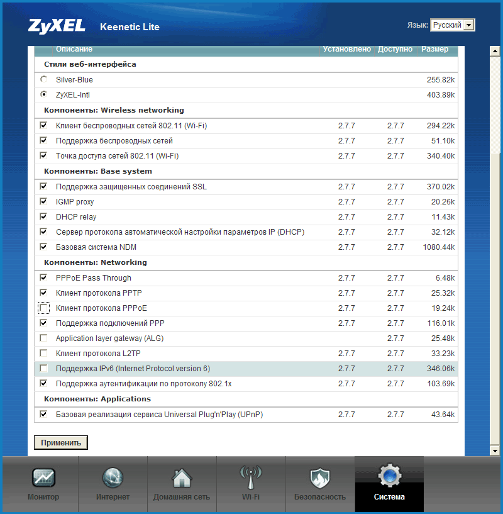
Task: Toggle 802.1x authentication support checkbox
Action: 43,383
